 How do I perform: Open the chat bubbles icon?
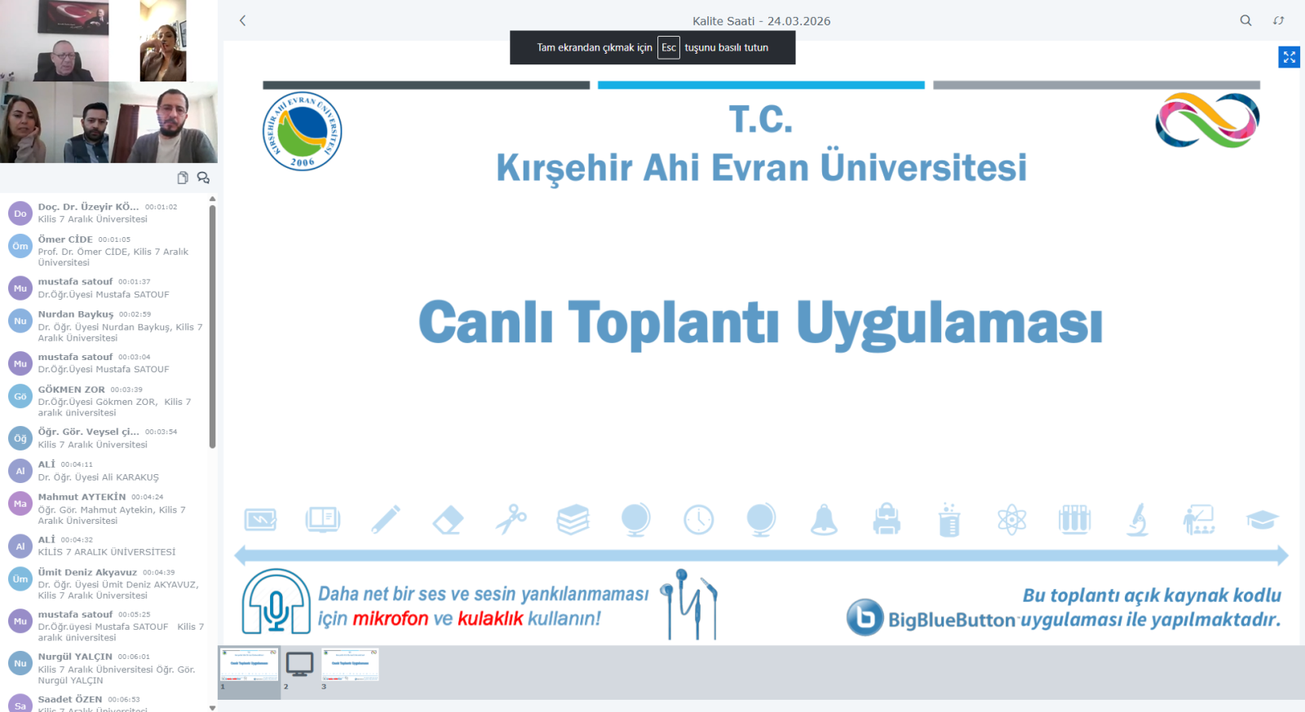pyautogui.click(x=203, y=178)
